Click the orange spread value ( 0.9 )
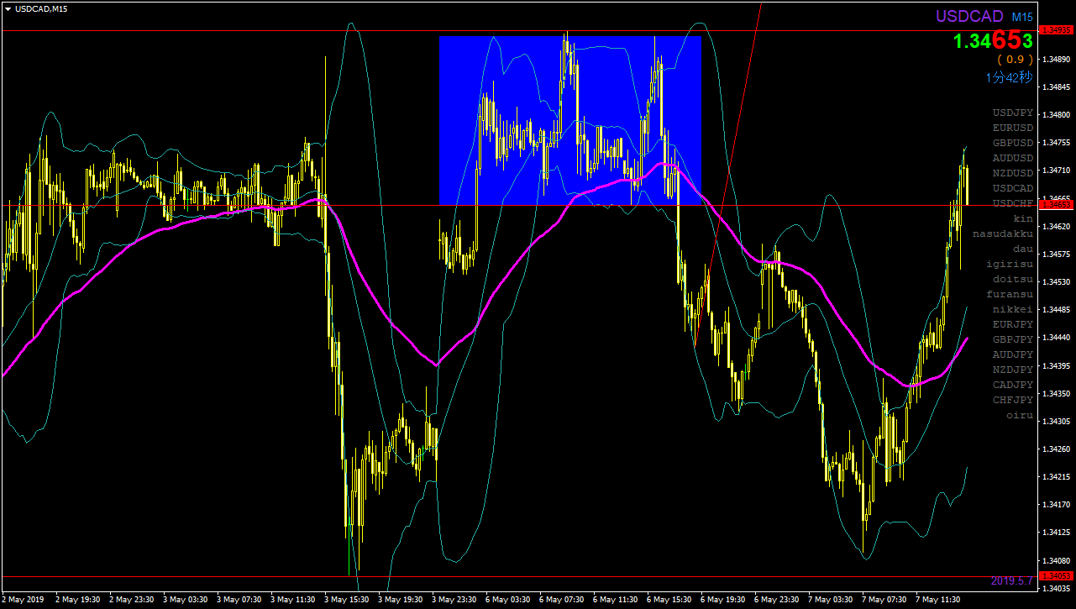The image size is (1076, 609). [x=1015, y=60]
